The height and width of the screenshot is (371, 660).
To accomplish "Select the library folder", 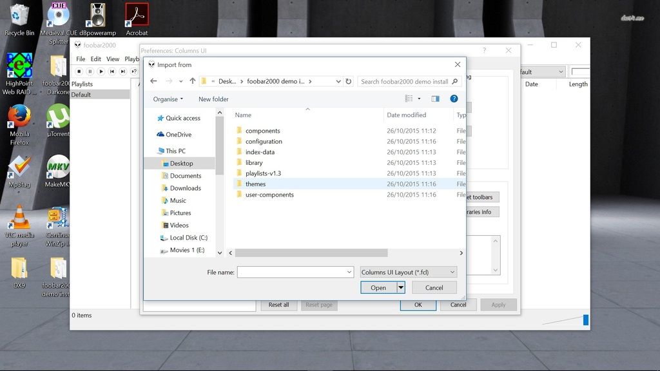I will pos(349,162).
